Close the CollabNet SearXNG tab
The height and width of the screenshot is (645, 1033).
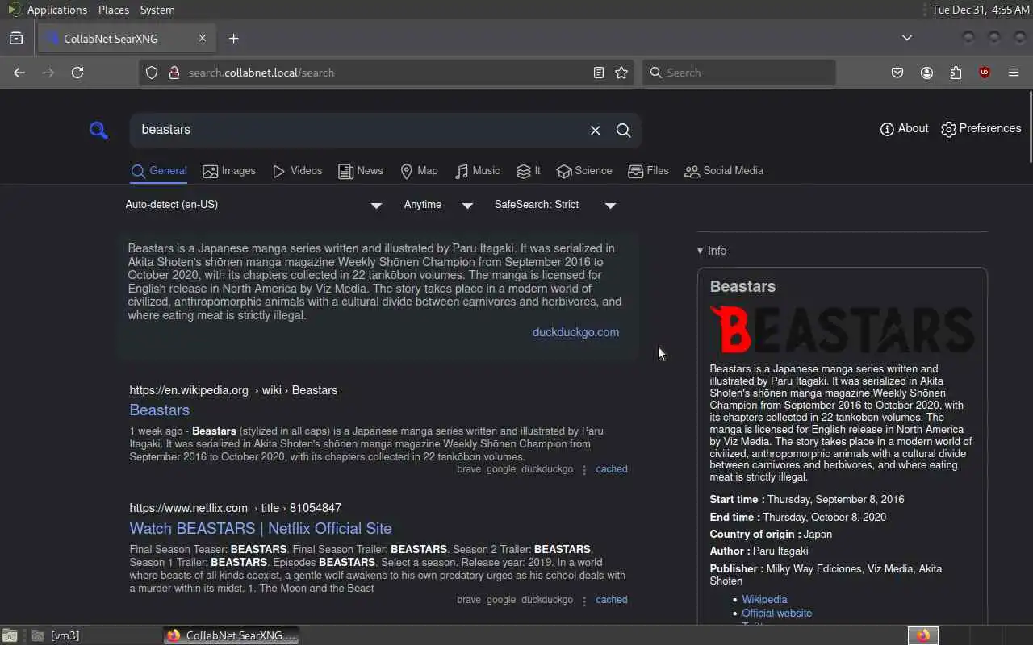203,39
